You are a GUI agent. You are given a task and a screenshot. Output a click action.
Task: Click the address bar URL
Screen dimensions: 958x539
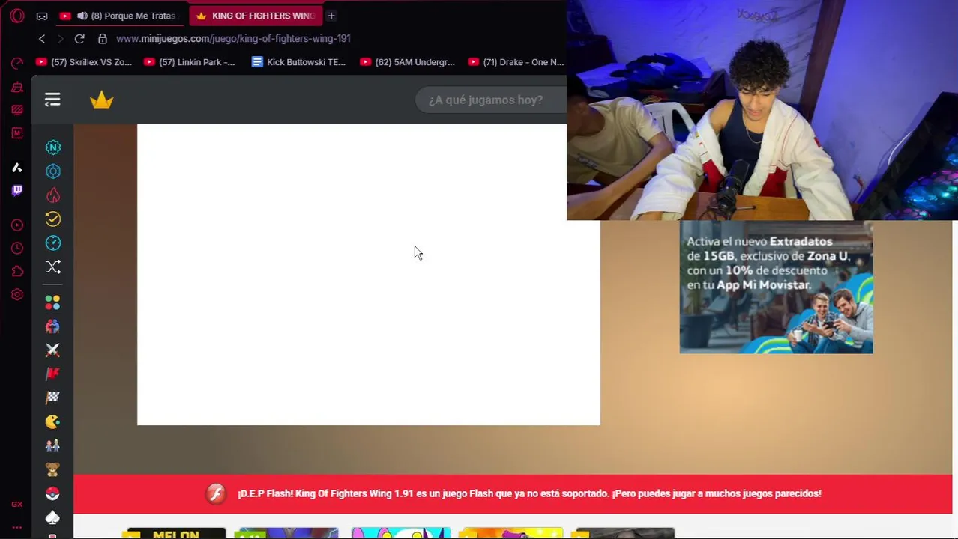tap(233, 39)
